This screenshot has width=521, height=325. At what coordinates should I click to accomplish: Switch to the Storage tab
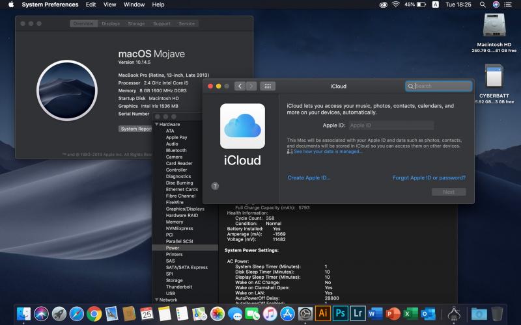tap(136, 23)
